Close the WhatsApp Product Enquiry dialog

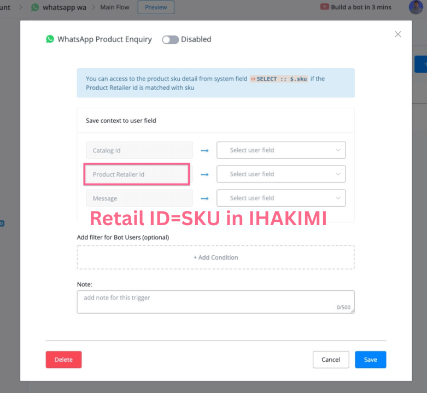click(x=398, y=34)
